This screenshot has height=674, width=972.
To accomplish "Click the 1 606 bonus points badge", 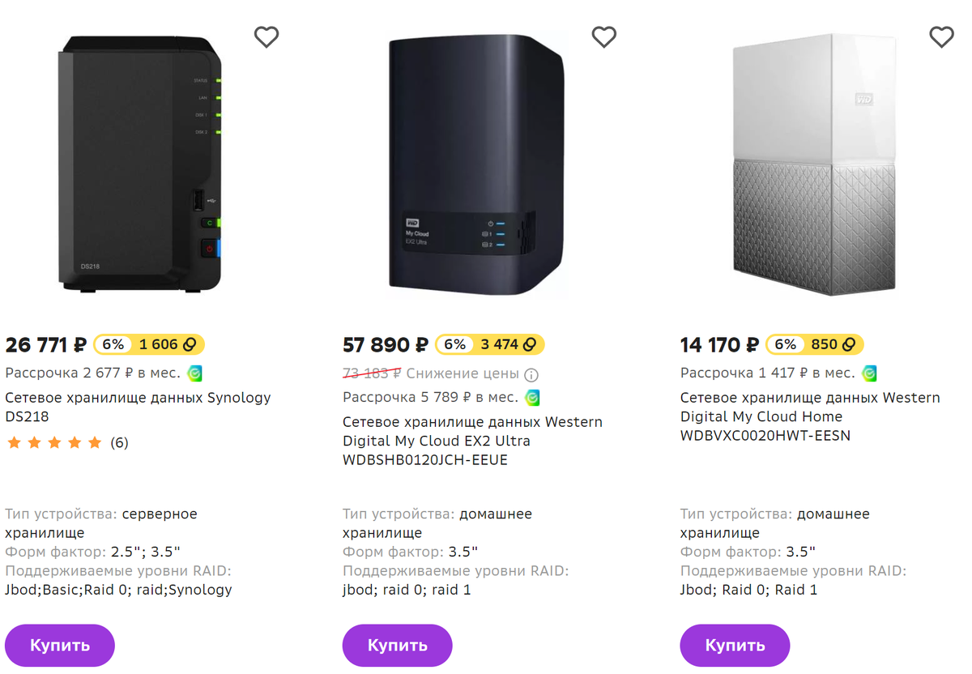I will (x=149, y=344).
